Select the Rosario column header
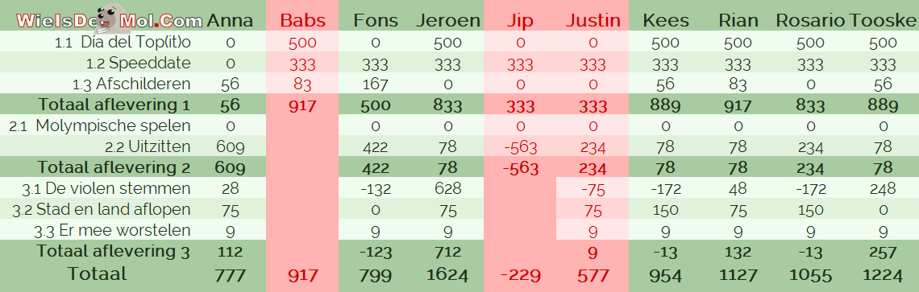This screenshot has width=919, height=292. pyautogui.click(x=810, y=20)
